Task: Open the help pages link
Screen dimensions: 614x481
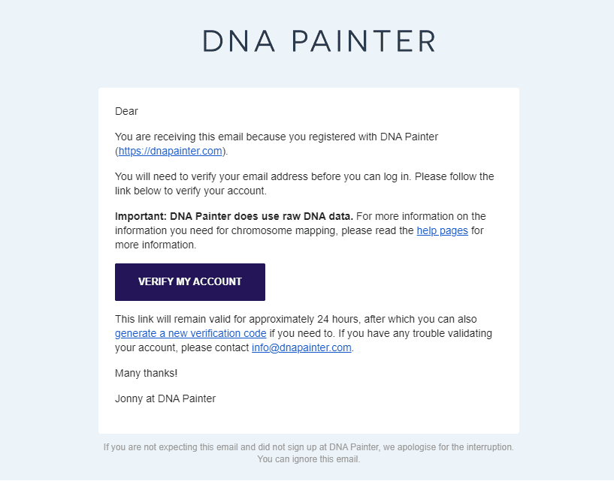Action: click(x=442, y=230)
